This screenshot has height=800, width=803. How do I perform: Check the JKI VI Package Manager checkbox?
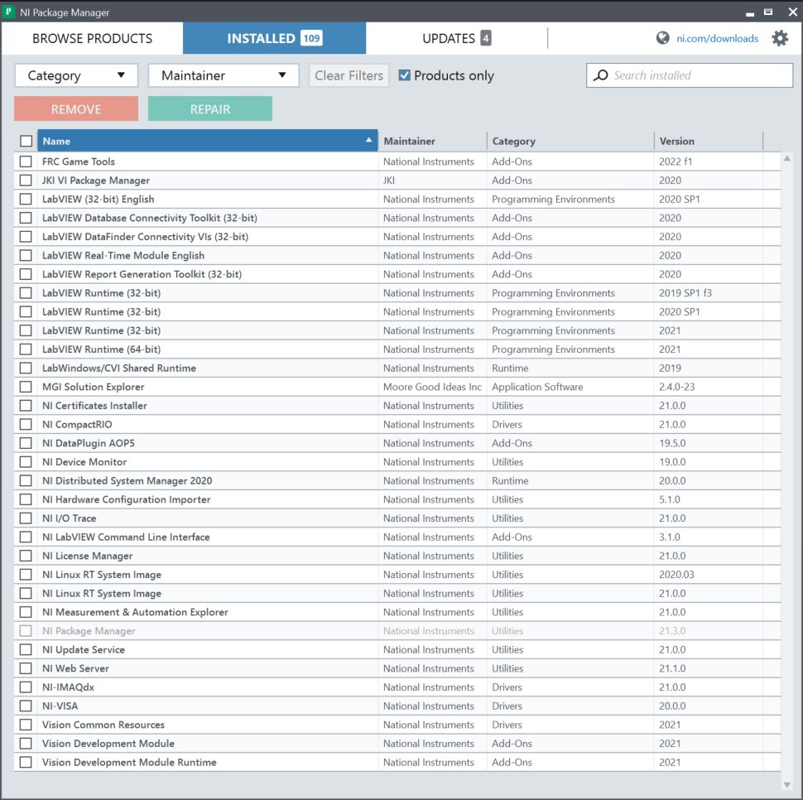point(26,181)
